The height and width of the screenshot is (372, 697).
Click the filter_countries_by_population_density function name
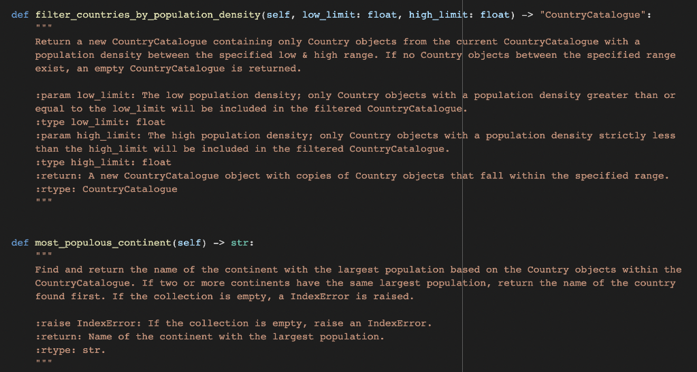pos(148,15)
